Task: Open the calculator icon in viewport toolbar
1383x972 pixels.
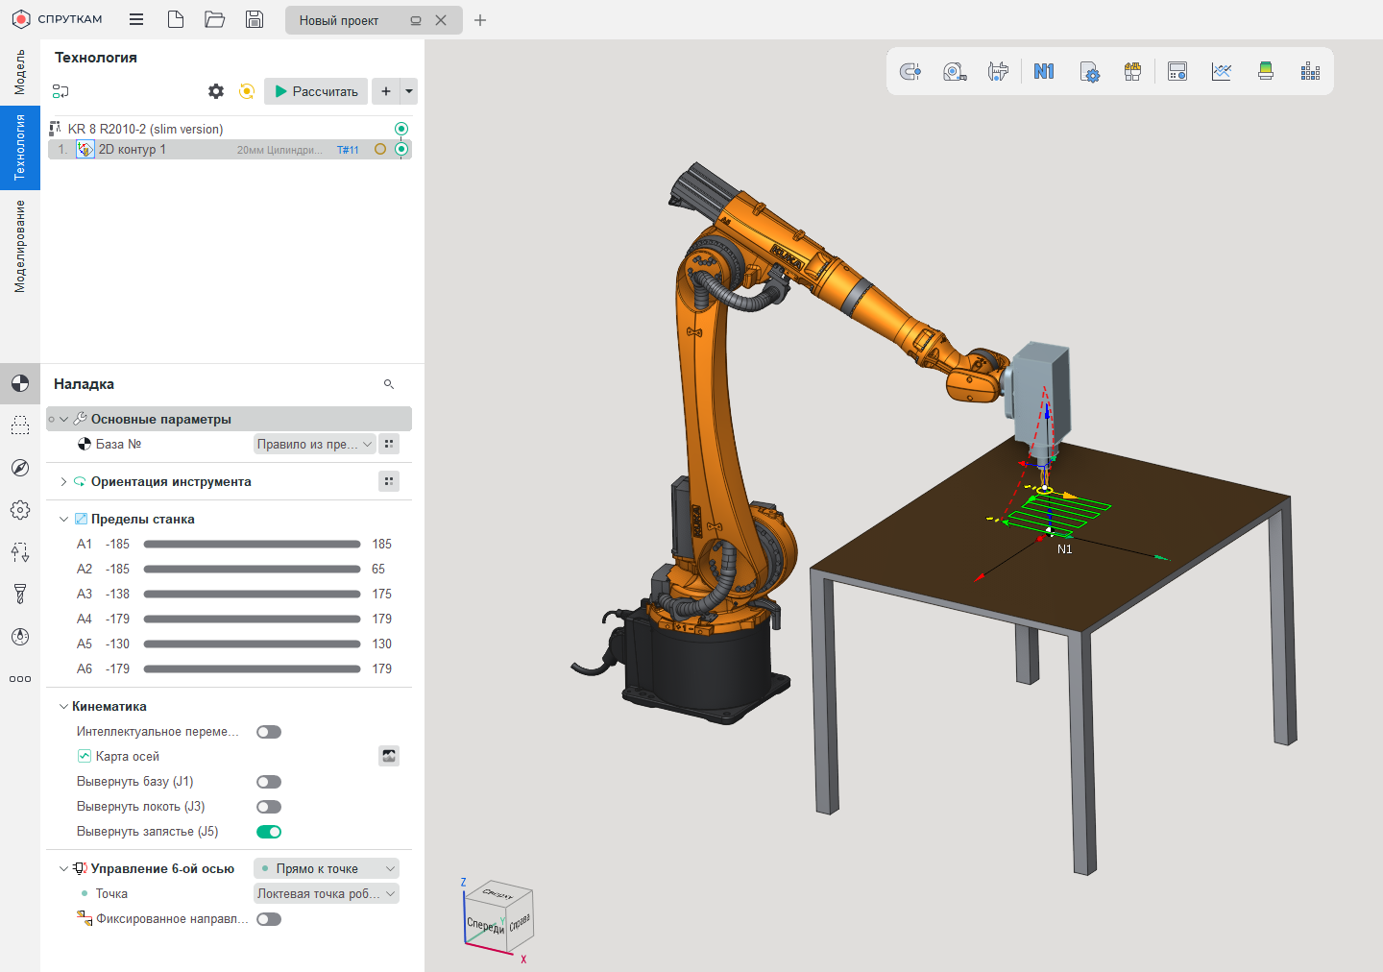Action: coord(1177,71)
